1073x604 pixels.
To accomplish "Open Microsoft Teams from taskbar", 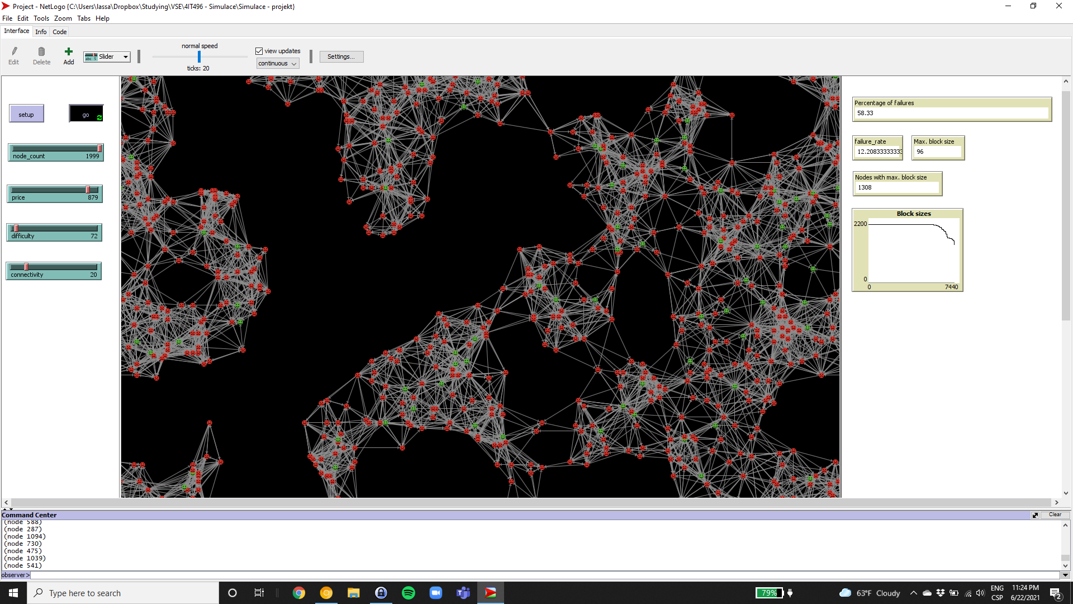I will tap(463, 593).
